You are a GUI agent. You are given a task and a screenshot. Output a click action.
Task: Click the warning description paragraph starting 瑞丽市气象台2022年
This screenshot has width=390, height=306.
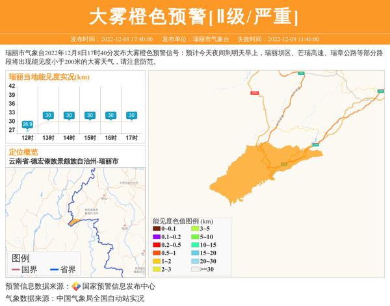click(x=194, y=57)
